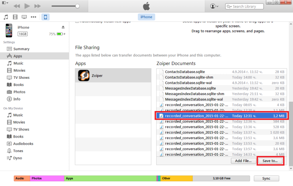The image size is (293, 186).
Task: Toggle the automatically install new apps checkbox
Action: 77,21
